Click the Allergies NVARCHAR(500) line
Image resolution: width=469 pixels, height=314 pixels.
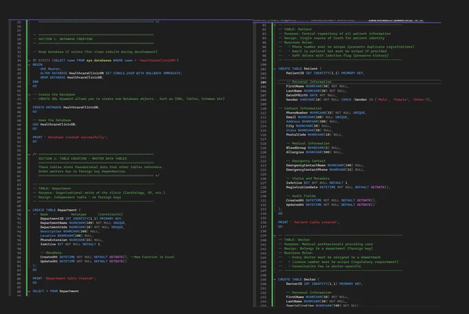click(x=315, y=152)
